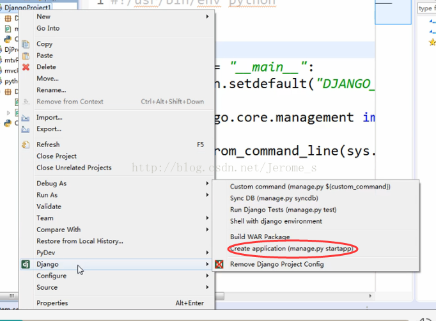Open the New submenu
The width and height of the screenshot is (436, 321).
[x=43, y=17]
